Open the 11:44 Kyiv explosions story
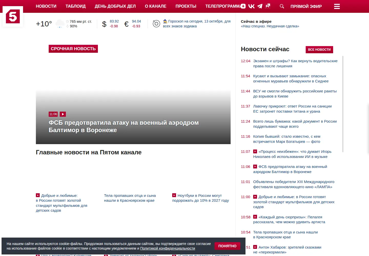Viewport: 369px width, 256px height. (x=295, y=94)
